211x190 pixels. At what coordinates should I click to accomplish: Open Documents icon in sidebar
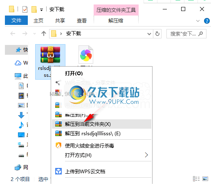pyautogui.click(x=21, y=86)
